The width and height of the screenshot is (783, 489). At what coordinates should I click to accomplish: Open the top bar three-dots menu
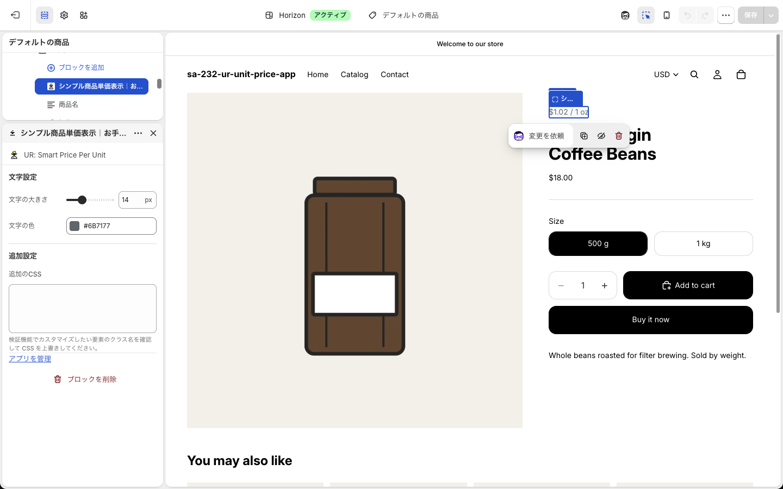coord(726,15)
